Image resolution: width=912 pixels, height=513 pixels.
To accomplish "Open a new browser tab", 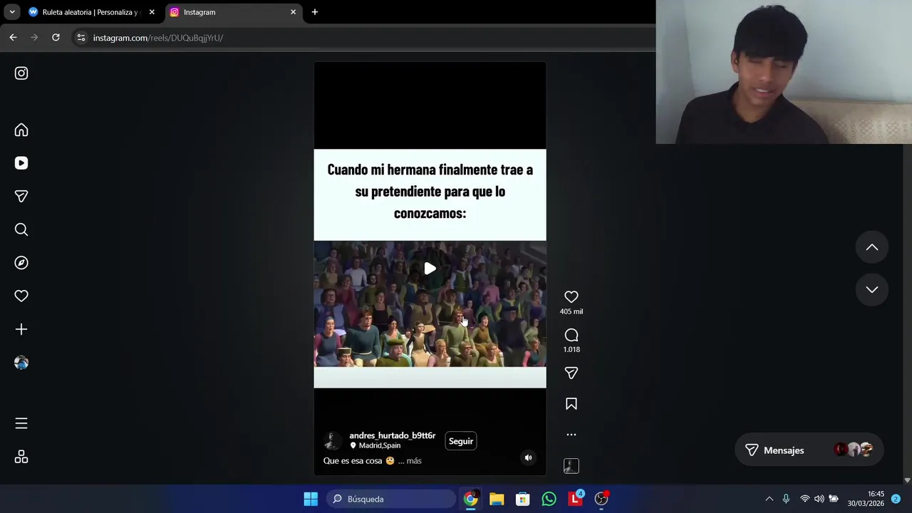I will 315,12.
